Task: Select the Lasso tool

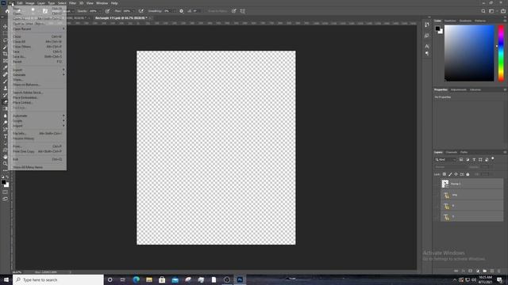Action: [x=5, y=40]
